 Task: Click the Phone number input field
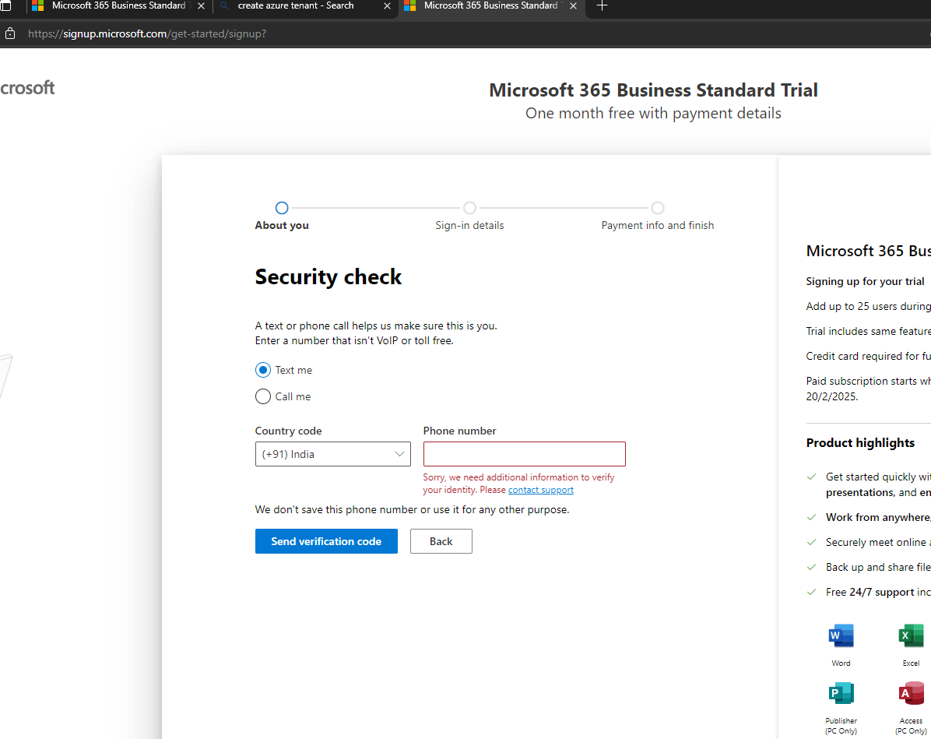[x=525, y=454]
